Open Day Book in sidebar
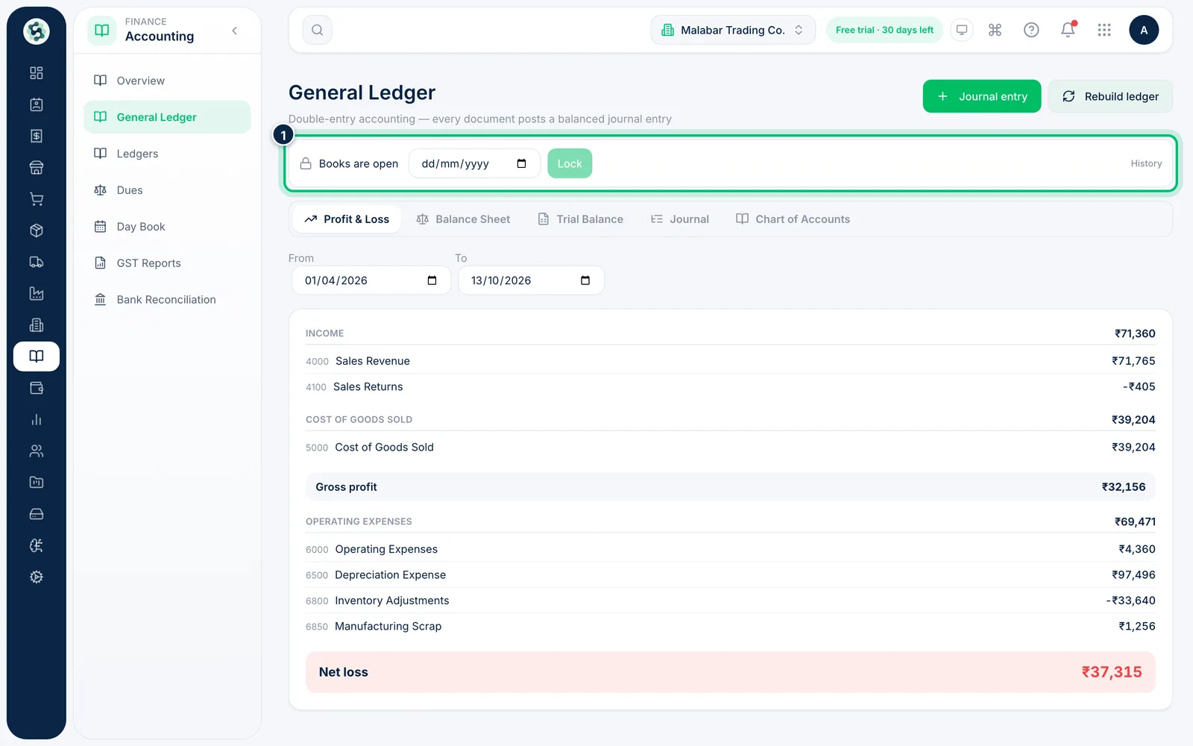This screenshot has width=1193, height=746. [167, 227]
